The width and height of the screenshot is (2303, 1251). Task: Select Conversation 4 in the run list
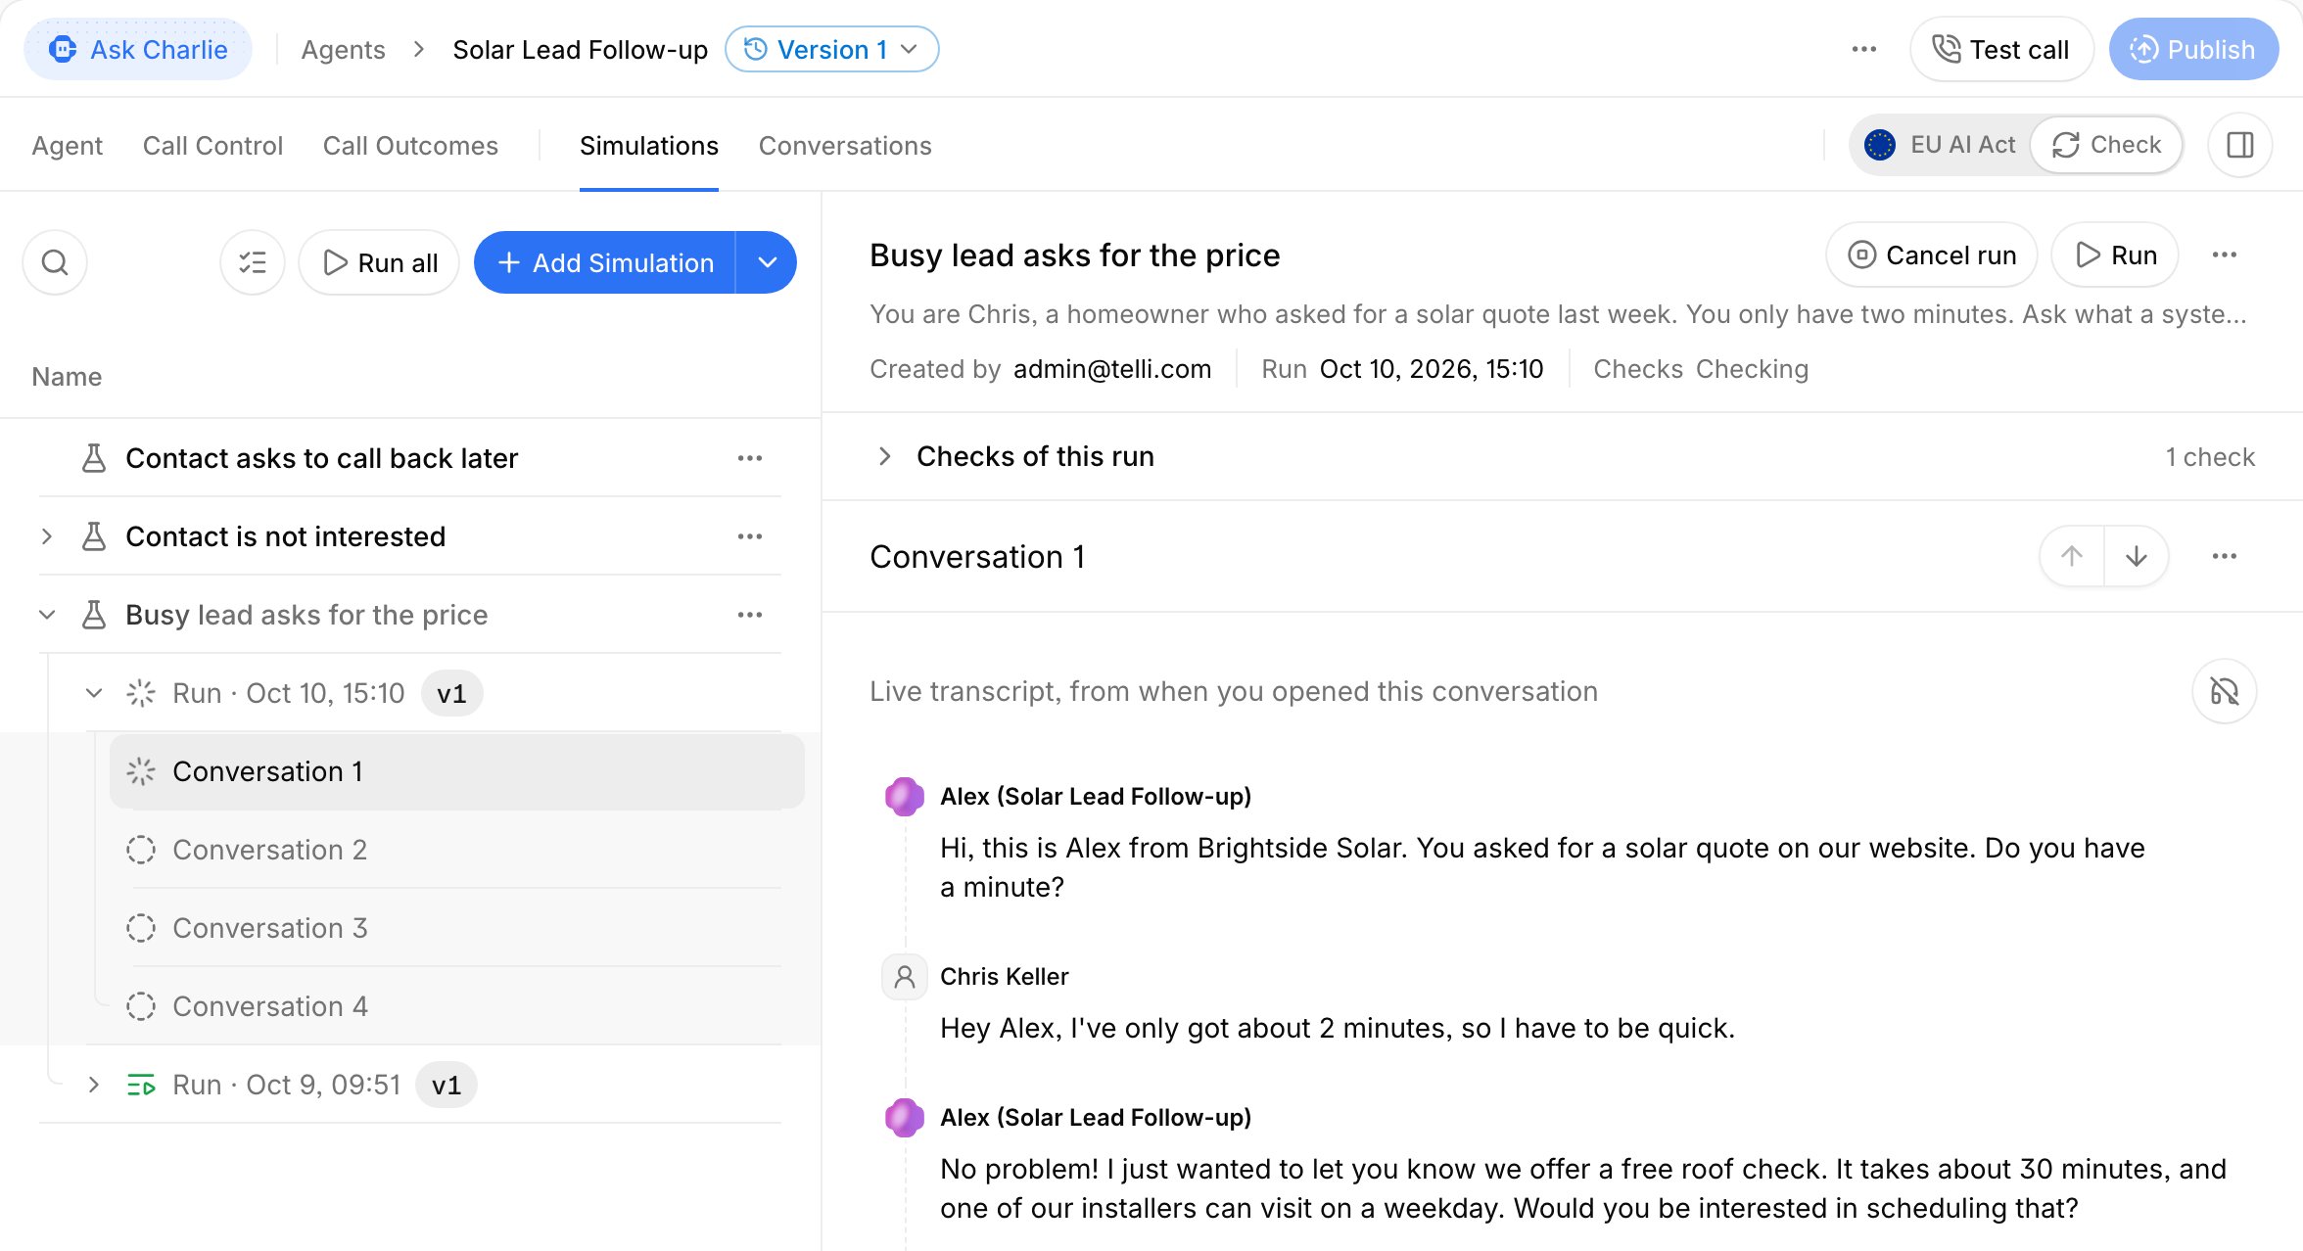tap(458, 1006)
